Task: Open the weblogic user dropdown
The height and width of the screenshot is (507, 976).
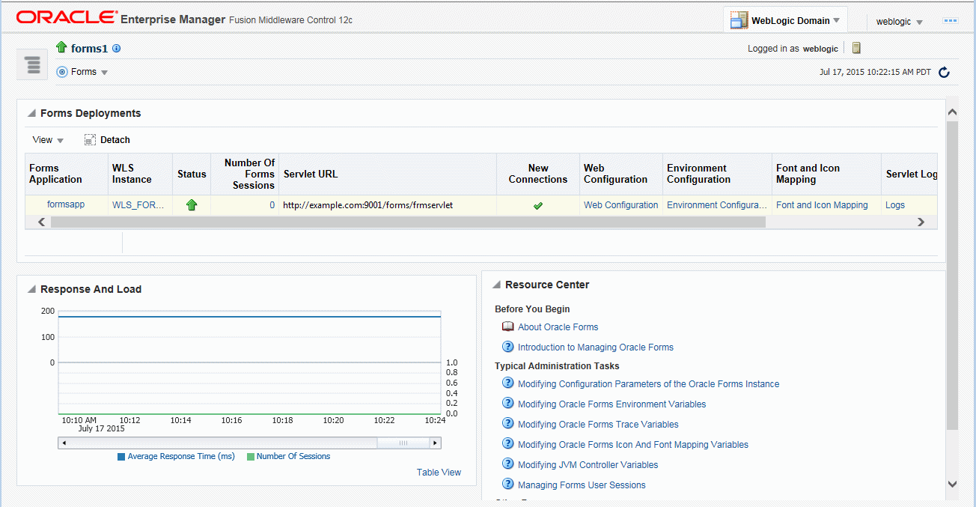Action: (899, 22)
